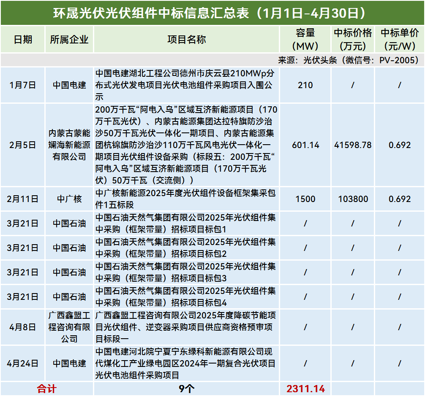
Task: Select the 3月21日 date in the 标包1 row
Action: coord(22,224)
